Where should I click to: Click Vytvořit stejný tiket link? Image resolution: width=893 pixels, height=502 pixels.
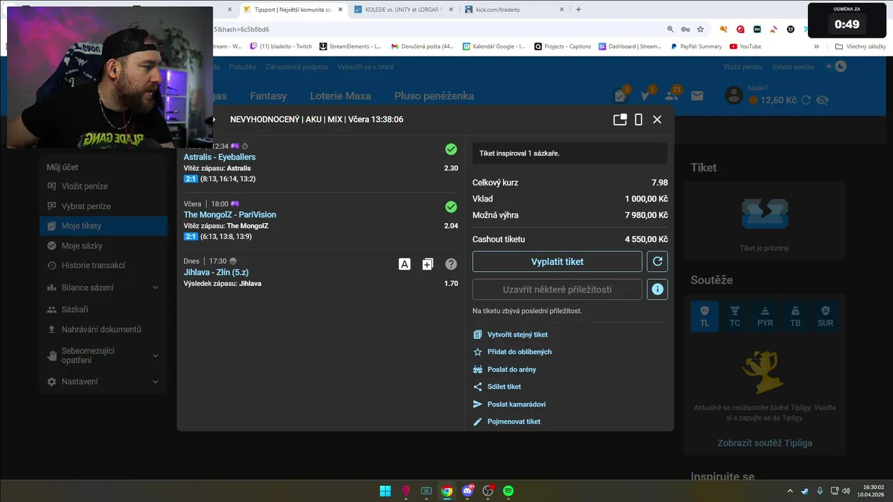pyautogui.click(x=518, y=335)
